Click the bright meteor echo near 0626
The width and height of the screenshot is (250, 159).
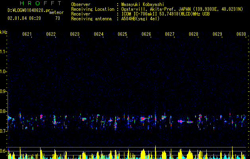143,118
